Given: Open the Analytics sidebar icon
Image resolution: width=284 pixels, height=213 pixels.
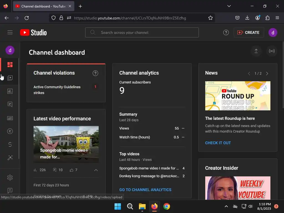Looking at the screenshot, I should pos(10,91).
